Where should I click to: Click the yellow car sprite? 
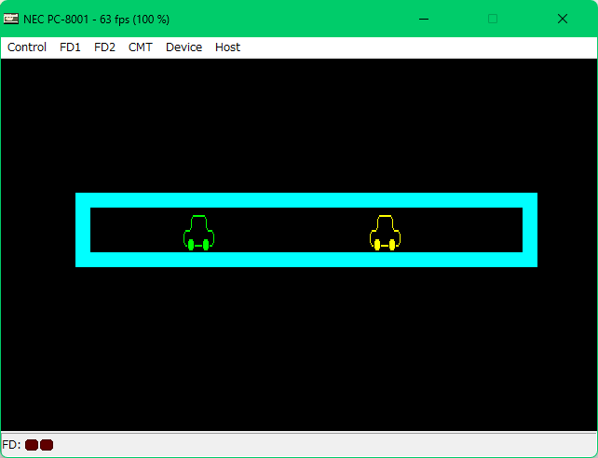pyautogui.click(x=385, y=233)
